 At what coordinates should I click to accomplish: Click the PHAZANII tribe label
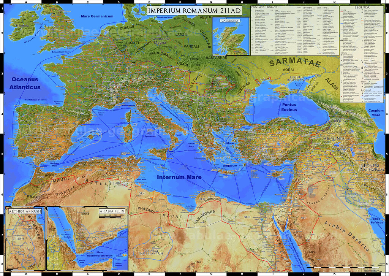click(x=146, y=209)
